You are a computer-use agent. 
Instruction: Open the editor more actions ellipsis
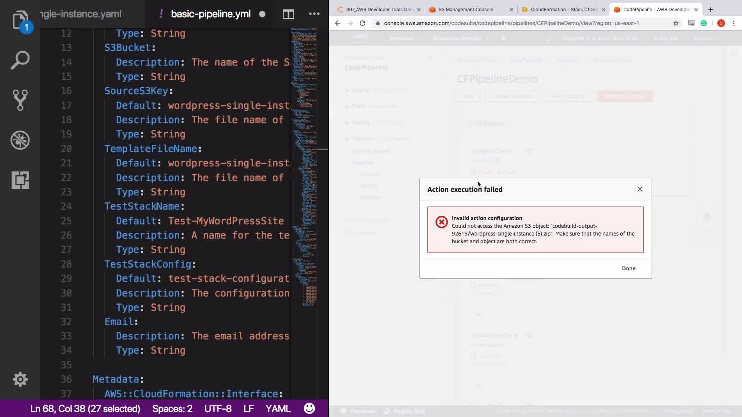click(x=314, y=14)
